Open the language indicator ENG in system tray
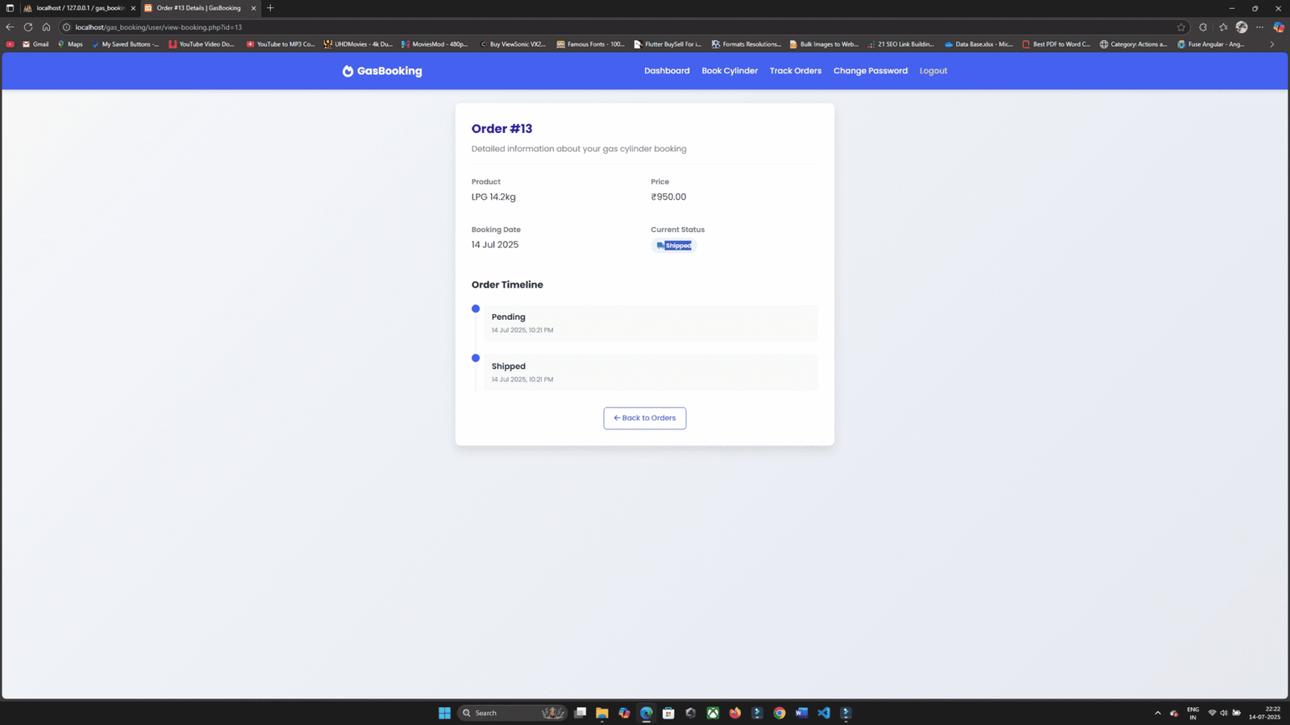 tap(1192, 713)
